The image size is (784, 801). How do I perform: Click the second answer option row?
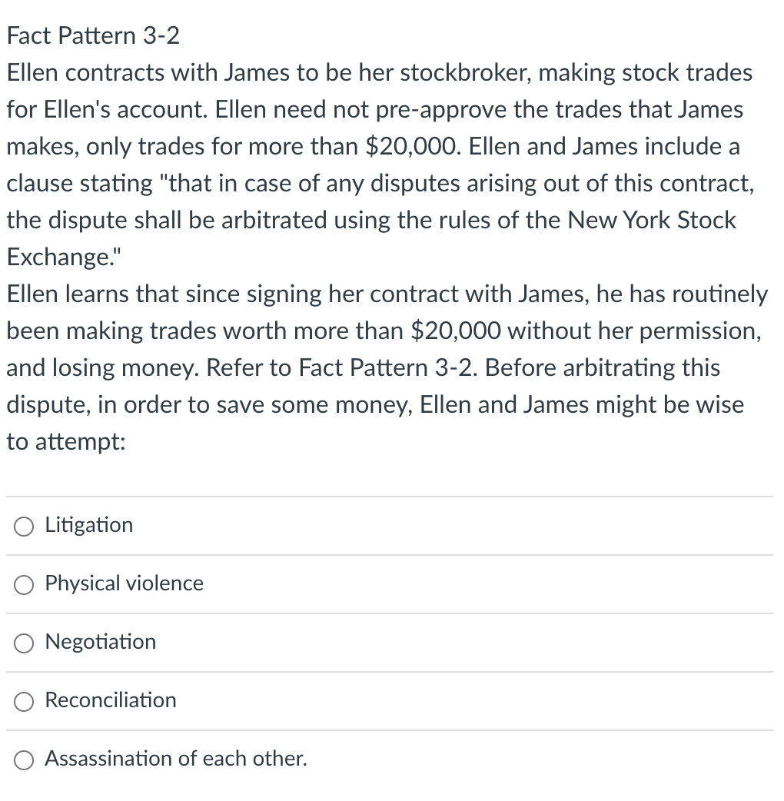392,584
